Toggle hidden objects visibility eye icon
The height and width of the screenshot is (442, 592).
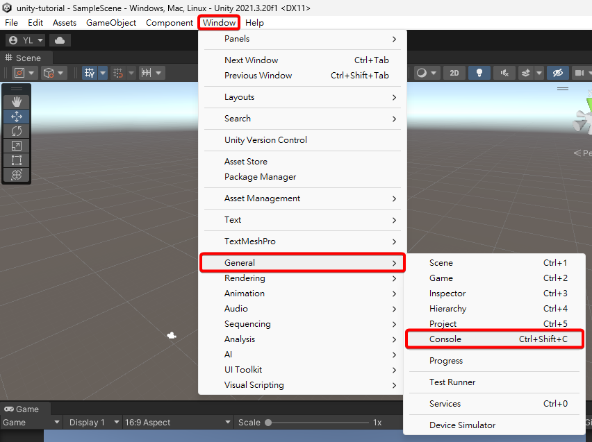[x=558, y=73]
